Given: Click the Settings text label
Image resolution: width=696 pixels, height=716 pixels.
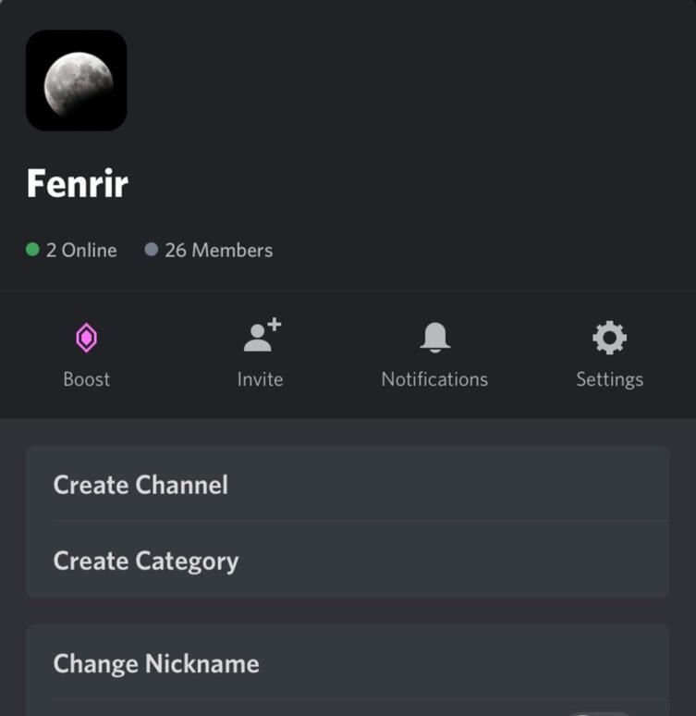Looking at the screenshot, I should point(609,379).
